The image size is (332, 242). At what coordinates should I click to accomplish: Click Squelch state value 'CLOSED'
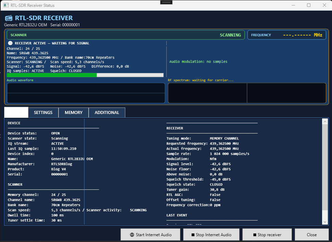pos(216,184)
